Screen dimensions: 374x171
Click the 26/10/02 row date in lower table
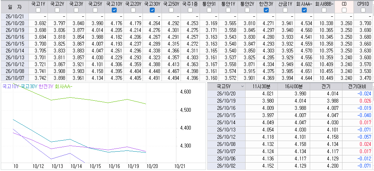click(226, 166)
